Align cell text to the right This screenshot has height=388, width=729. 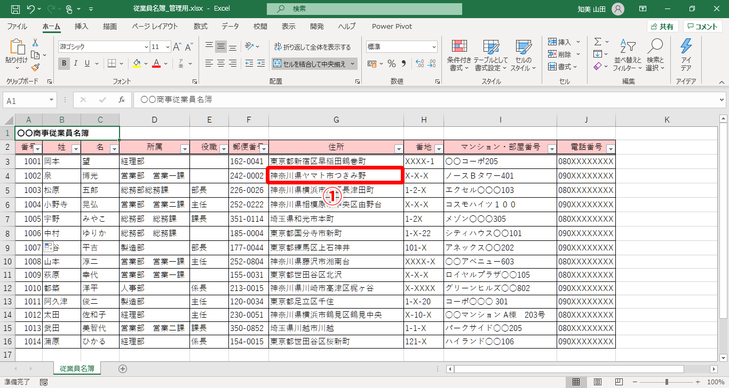click(233, 63)
